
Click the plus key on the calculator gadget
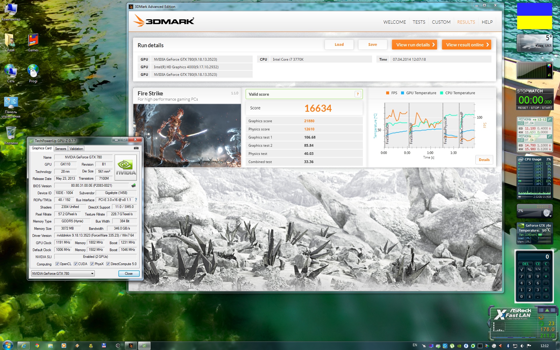coord(546,290)
